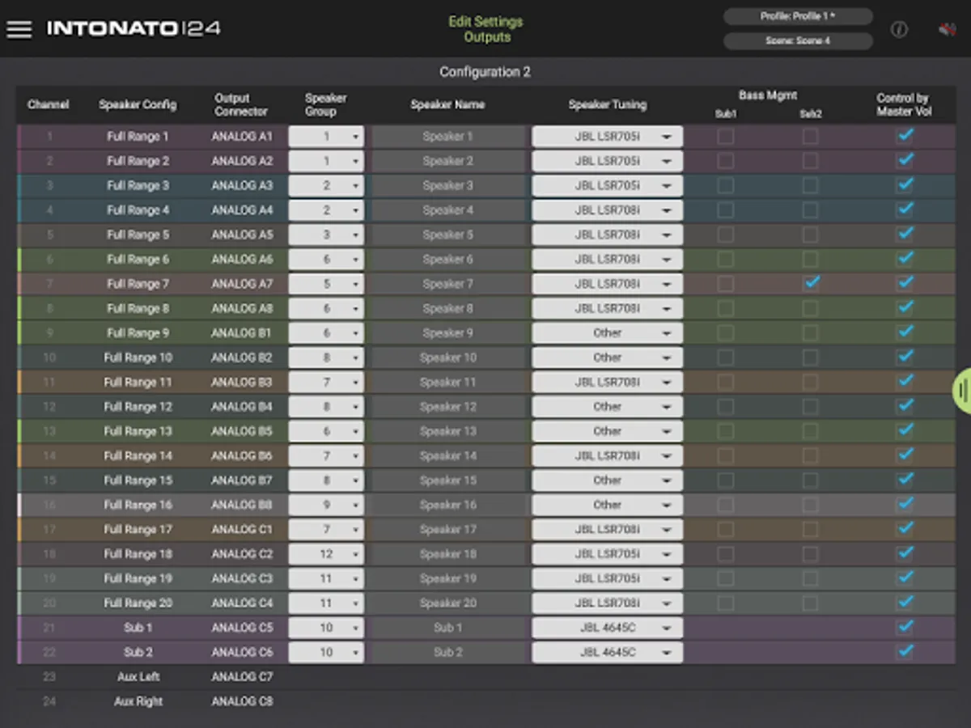Viewport: 971px width, 728px height.
Task: Click the Speaker Group column header
Action: point(326,104)
